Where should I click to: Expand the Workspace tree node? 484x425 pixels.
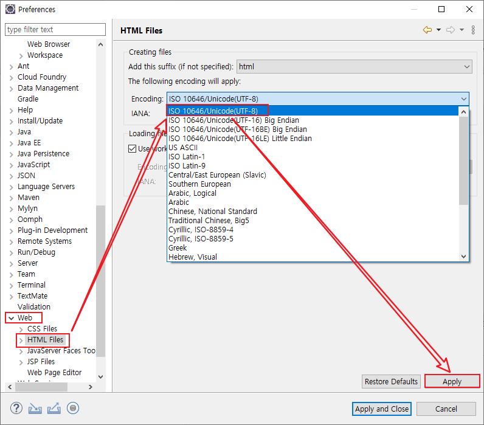[x=21, y=55]
